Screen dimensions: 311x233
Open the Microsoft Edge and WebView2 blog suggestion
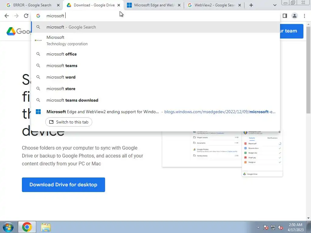pos(155,112)
